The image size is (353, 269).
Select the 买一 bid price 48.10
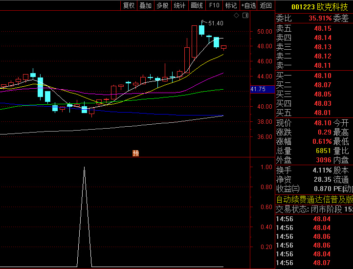(x=323, y=76)
